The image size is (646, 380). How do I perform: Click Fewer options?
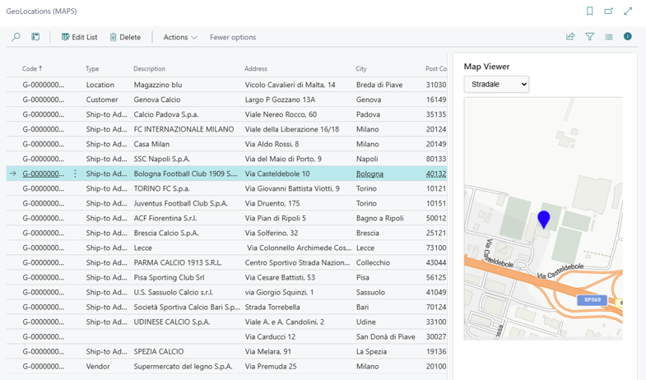(x=233, y=37)
